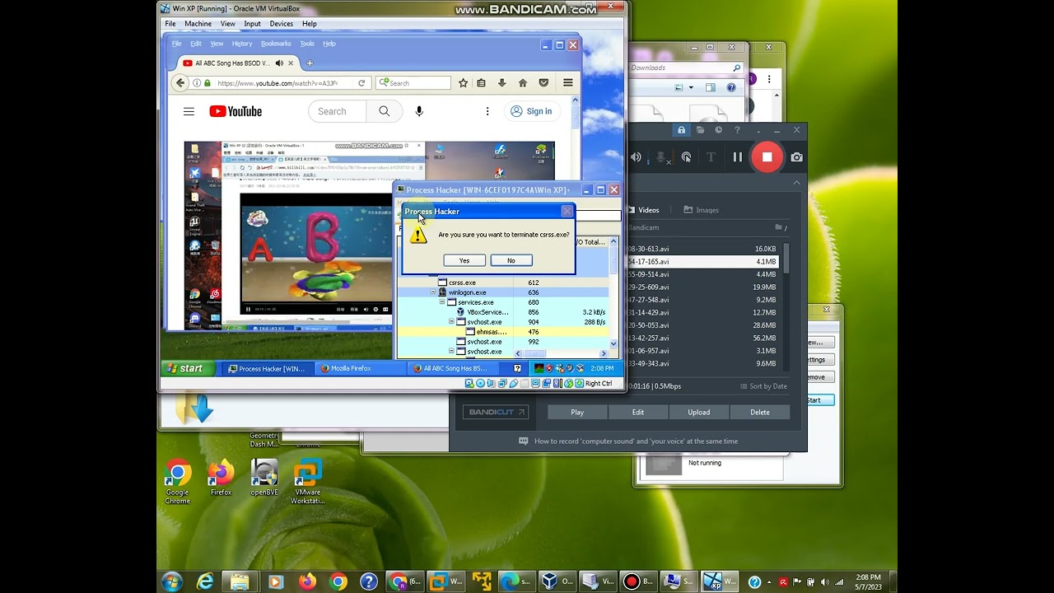
Task: Open Bandicam scheduled recording clock icon
Action: pyautogui.click(x=719, y=130)
